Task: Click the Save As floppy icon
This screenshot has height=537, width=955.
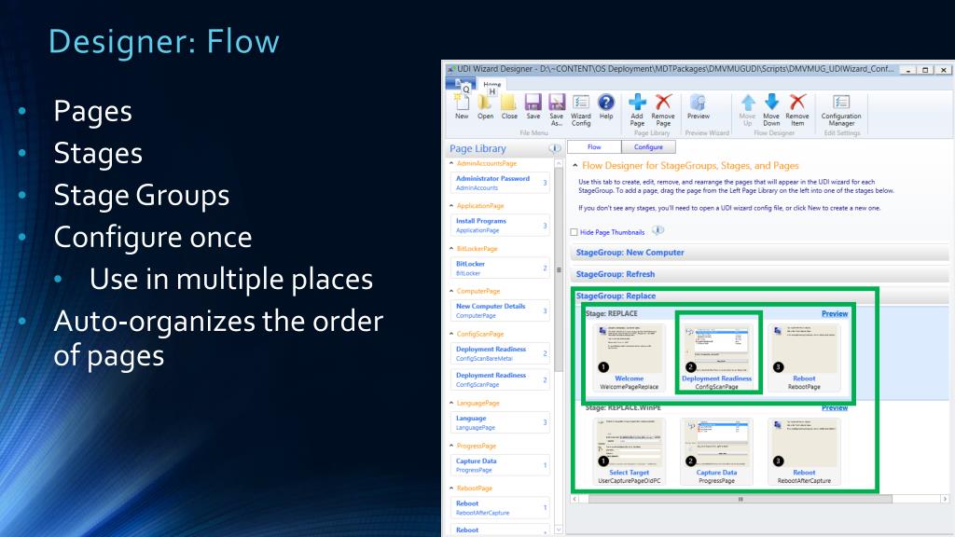Action: (x=557, y=103)
